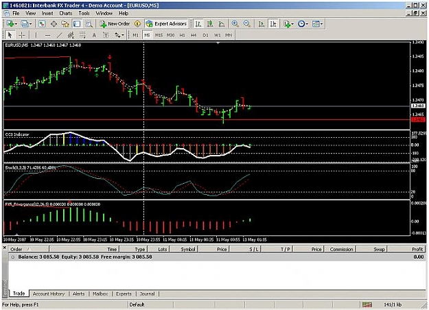Switch to D1 timeframe button
Screen dimensions: 429x310
[x=205, y=35]
